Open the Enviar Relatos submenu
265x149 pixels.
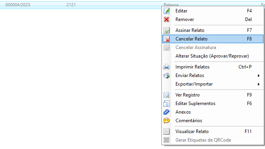(x=213, y=75)
